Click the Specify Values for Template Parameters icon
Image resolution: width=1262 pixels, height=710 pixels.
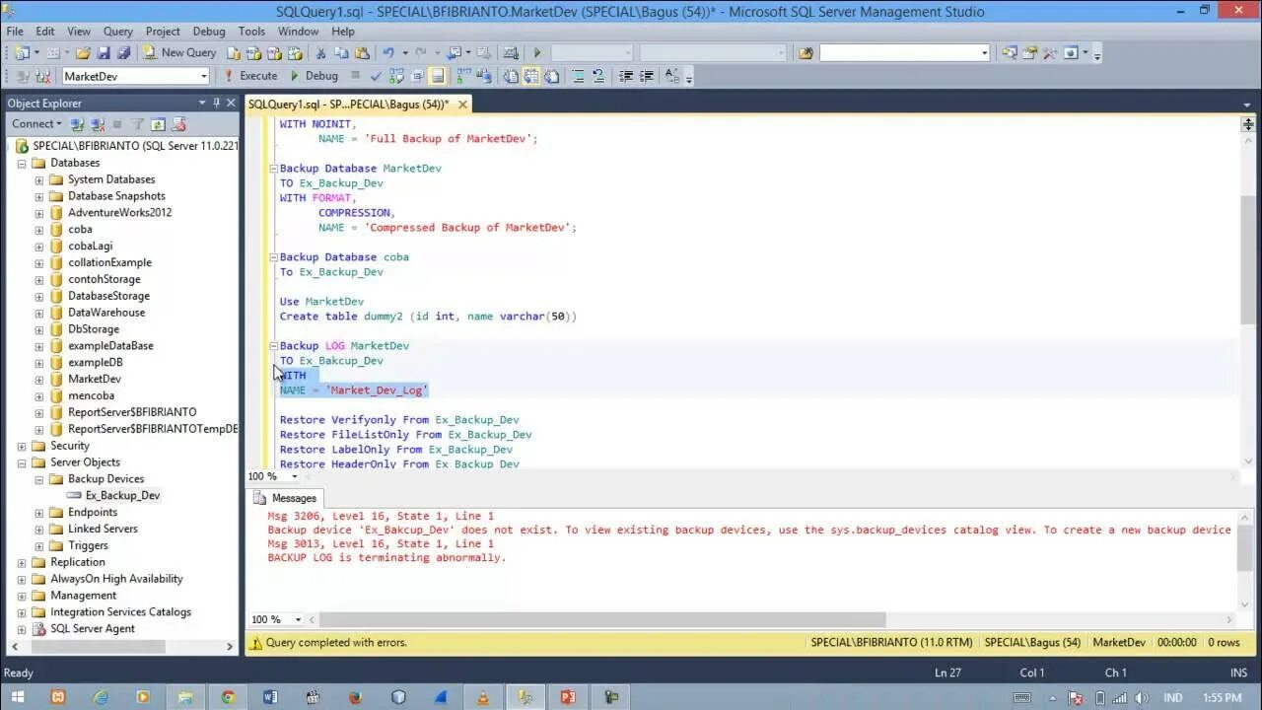[672, 76]
